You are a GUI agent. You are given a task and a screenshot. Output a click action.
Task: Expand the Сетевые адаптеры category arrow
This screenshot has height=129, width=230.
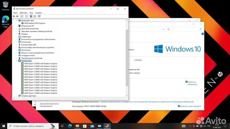pos(17,96)
